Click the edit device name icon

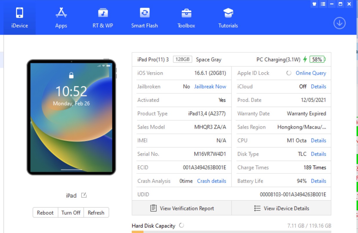click(x=84, y=195)
